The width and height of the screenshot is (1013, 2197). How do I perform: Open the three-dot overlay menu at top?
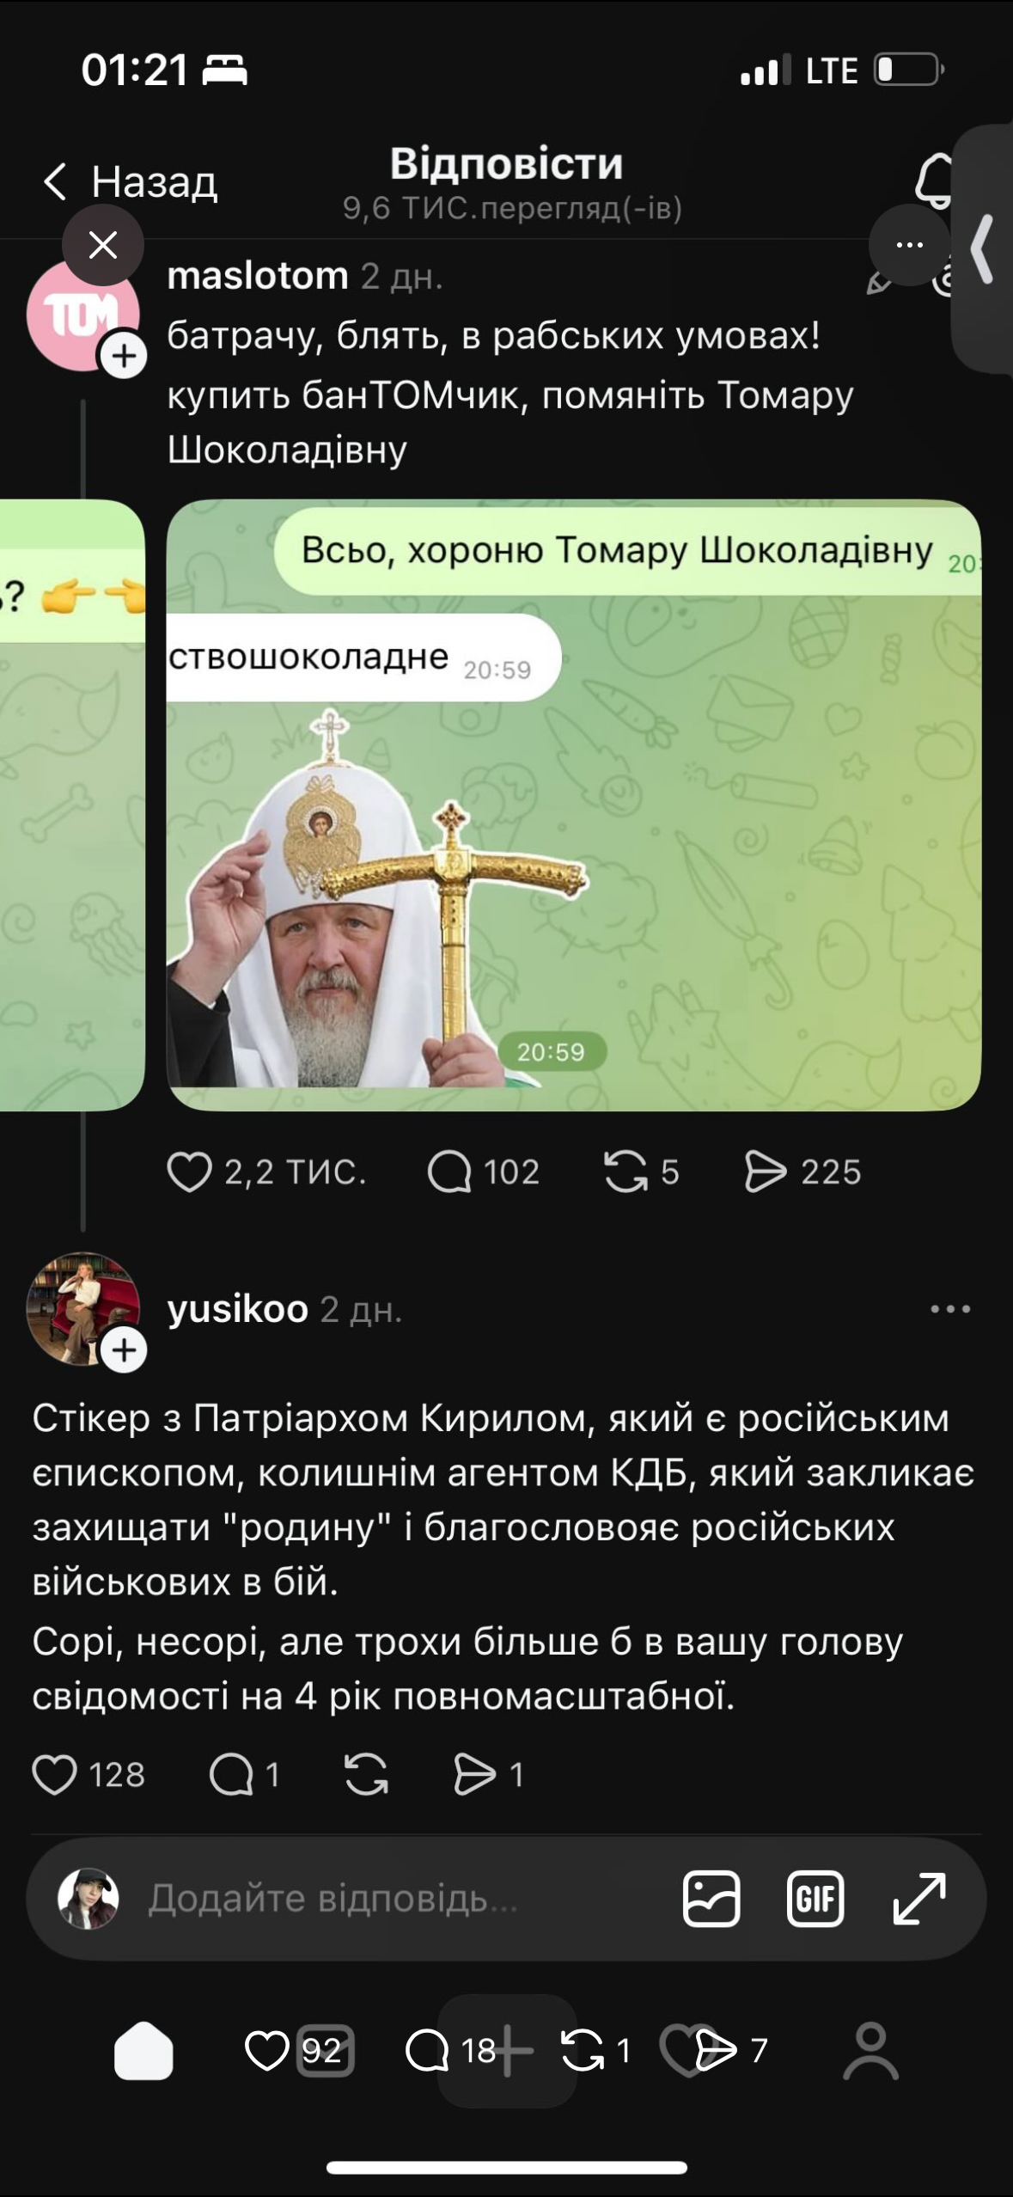pos(909,245)
